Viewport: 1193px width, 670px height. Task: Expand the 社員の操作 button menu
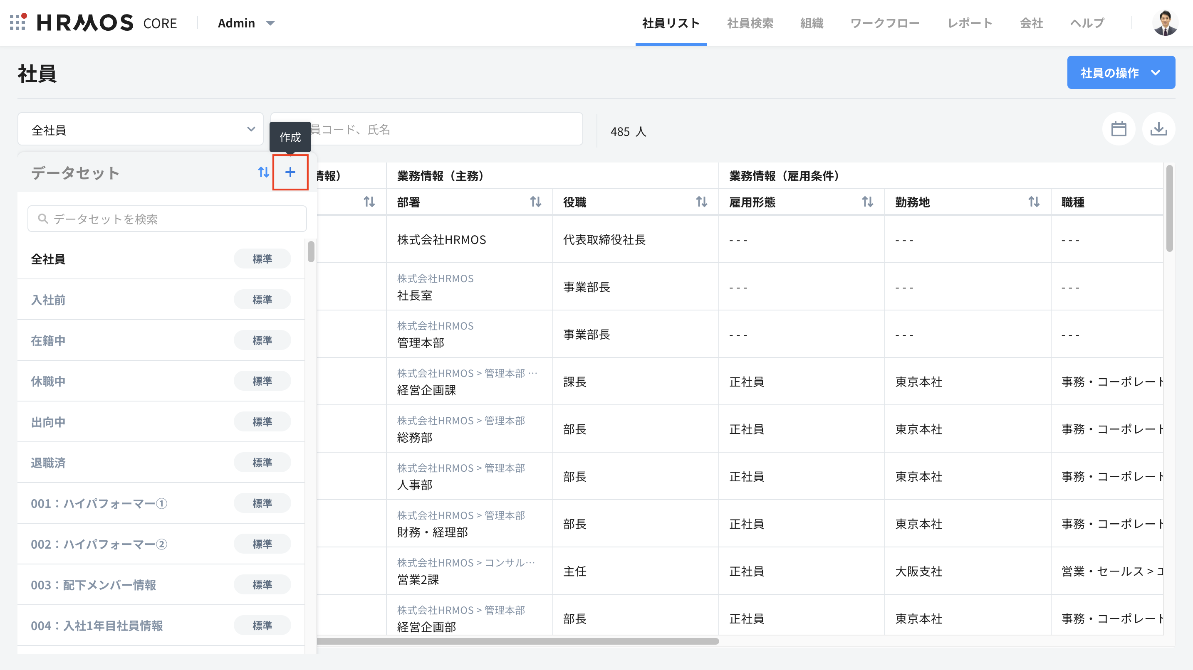coord(1121,73)
